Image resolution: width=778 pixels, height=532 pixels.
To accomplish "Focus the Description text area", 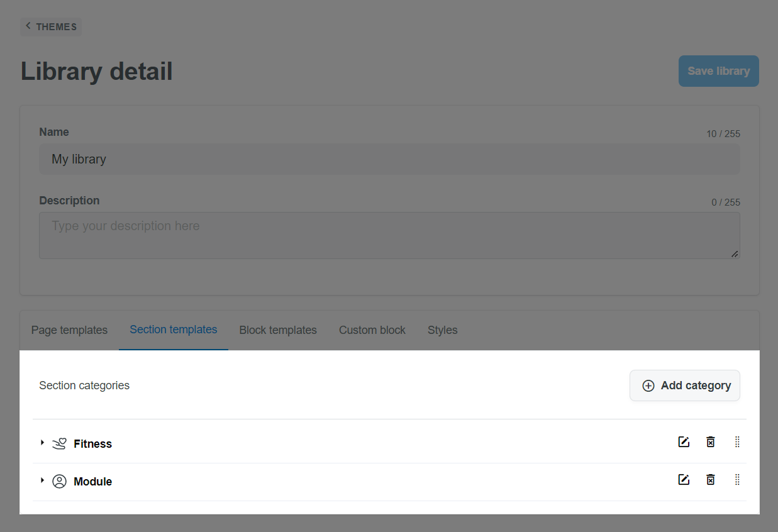I will click(389, 235).
